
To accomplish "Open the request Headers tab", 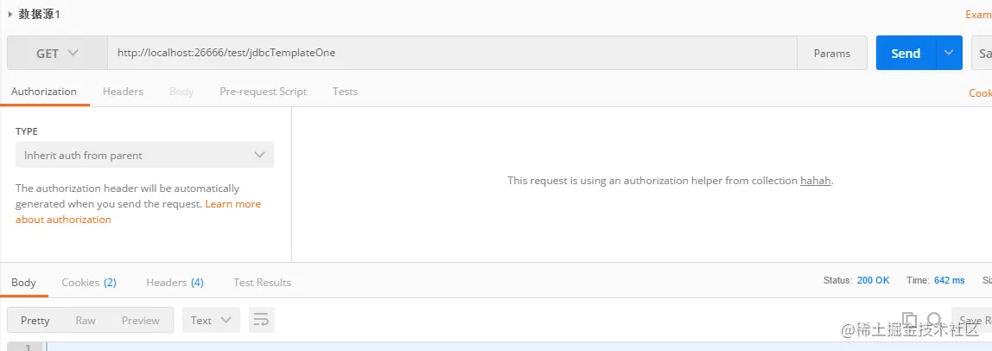I will click(123, 92).
